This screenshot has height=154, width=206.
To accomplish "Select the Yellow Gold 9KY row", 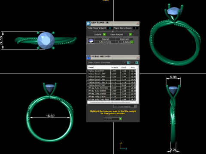I will click(x=112, y=71).
